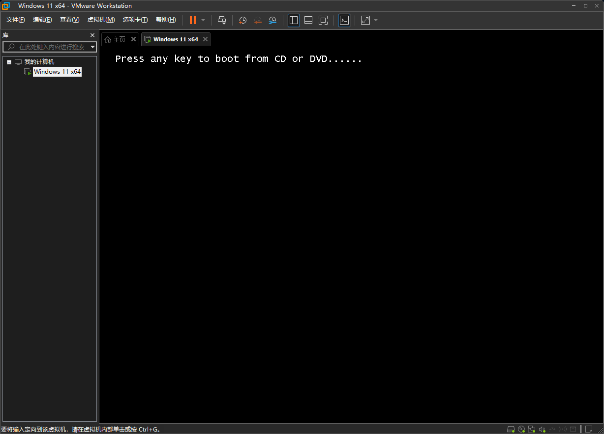This screenshot has height=434, width=604.
Task: Open the 查看(V) menu
Action: [69, 20]
